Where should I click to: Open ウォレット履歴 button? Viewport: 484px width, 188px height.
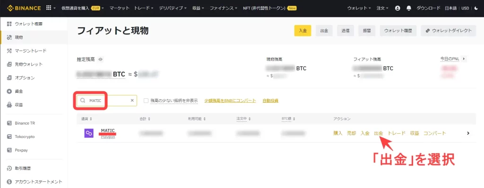coord(398,31)
